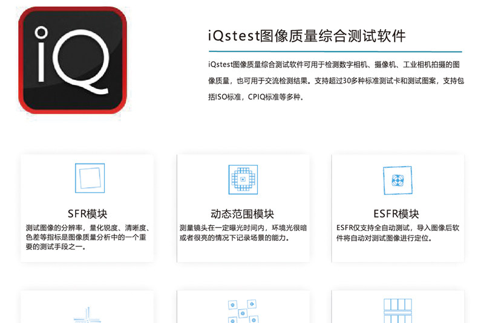Click the description starting ESFR仅支持全自动测试

(x=398, y=232)
